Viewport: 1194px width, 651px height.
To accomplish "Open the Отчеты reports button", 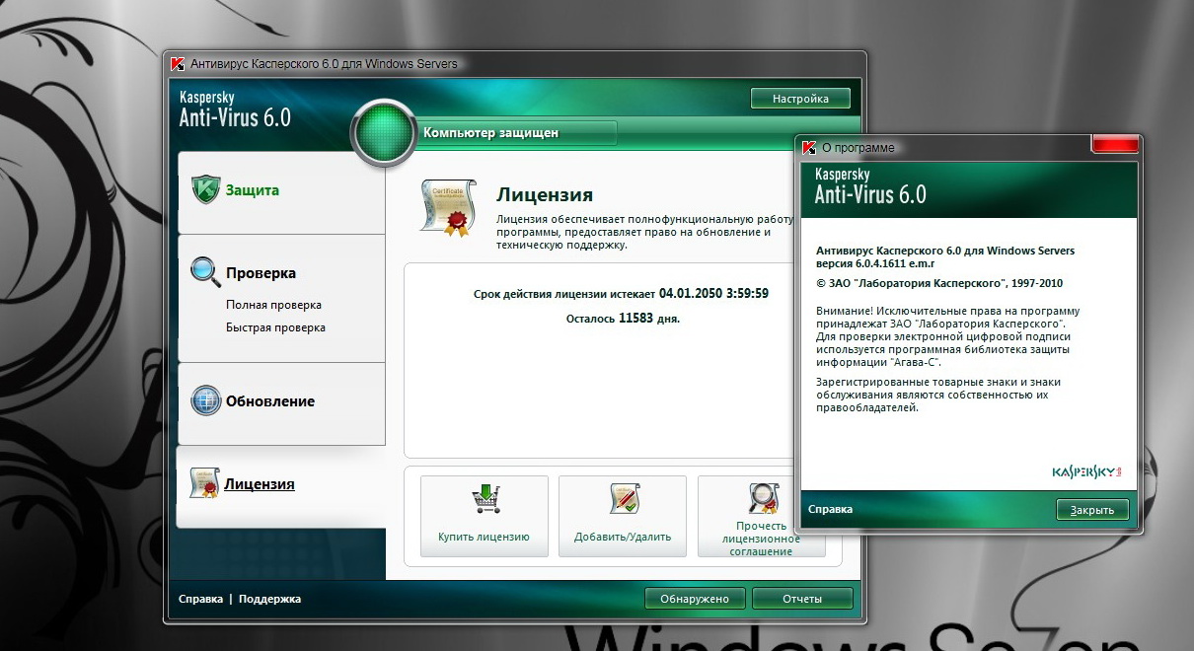I will (802, 598).
